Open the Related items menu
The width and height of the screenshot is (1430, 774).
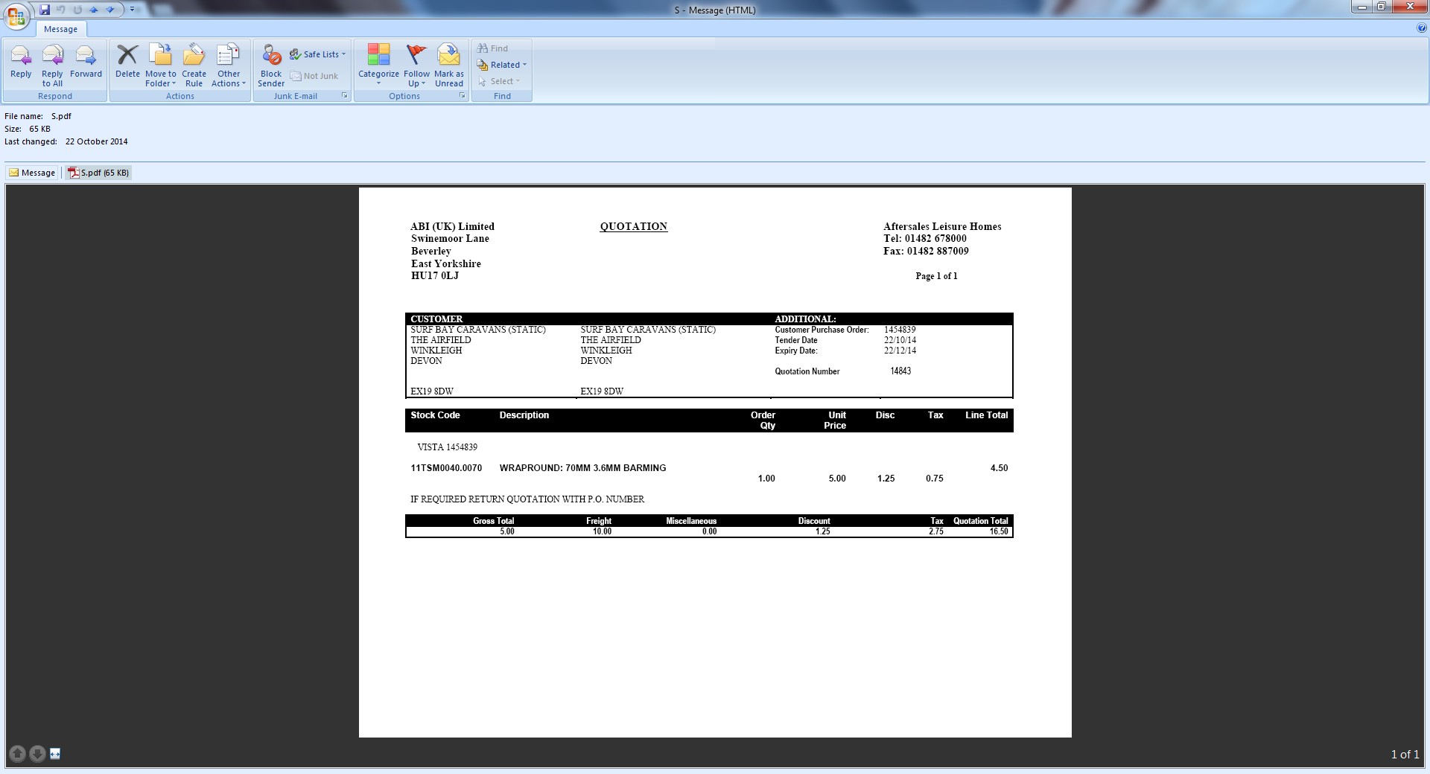pyautogui.click(x=502, y=65)
